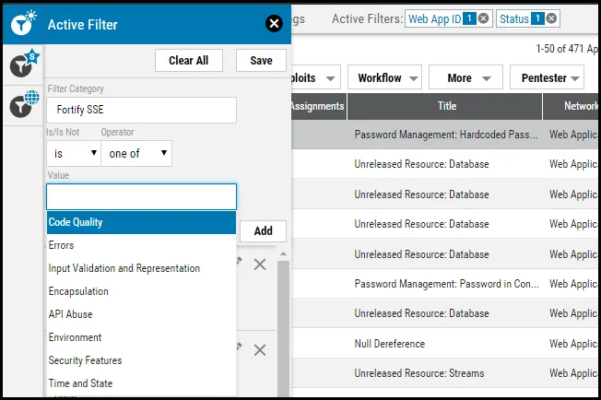Select Security Features option

pyautogui.click(x=141, y=360)
